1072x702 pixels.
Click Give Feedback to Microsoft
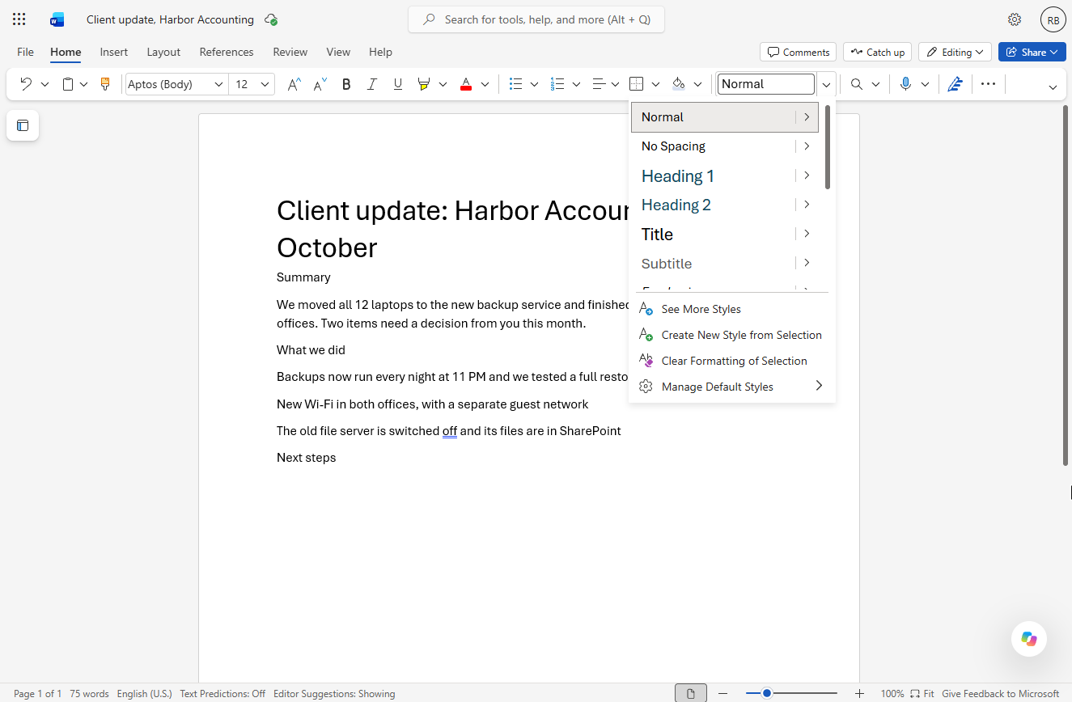pyautogui.click(x=1000, y=694)
